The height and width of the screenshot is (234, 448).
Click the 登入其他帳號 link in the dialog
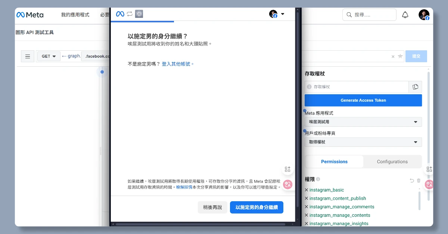(x=178, y=64)
